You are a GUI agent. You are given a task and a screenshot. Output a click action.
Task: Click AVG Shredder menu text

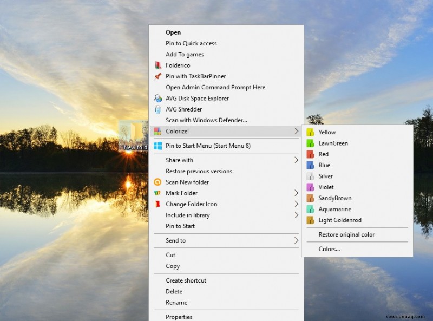(x=183, y=109)
